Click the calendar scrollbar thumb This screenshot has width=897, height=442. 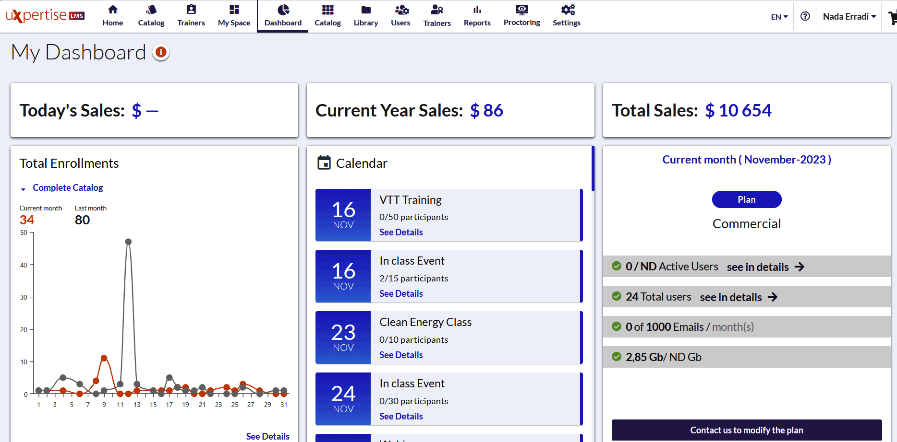point(593,169)
